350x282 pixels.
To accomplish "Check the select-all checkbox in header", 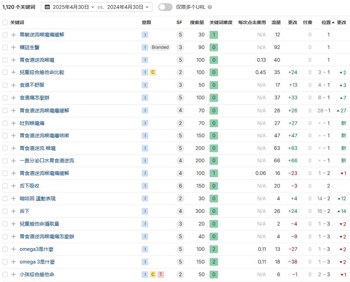I will (5, 22).
